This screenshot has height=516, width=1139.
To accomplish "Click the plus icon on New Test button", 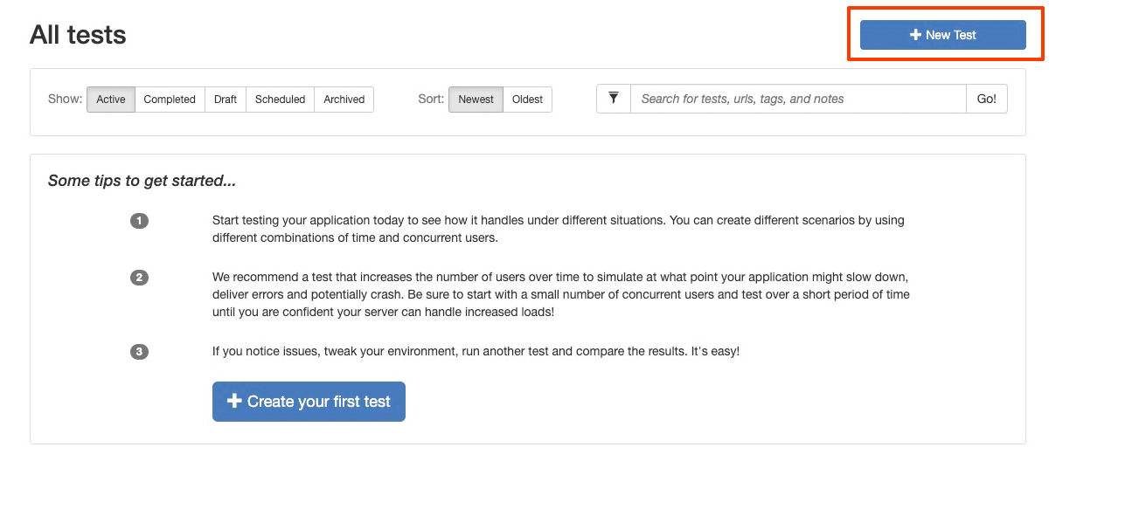I will pyautogui.click(x=915, y=35).
